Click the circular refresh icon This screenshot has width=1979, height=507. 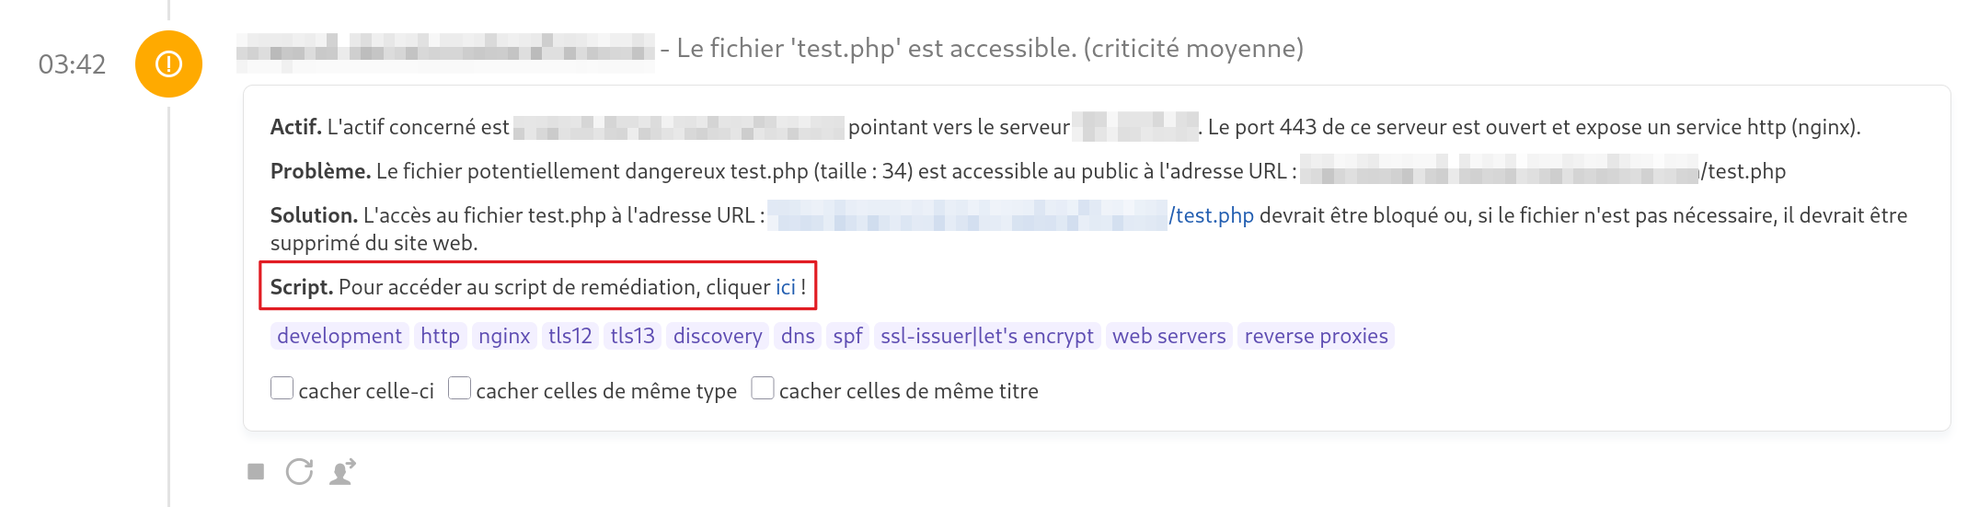point(299,472)
